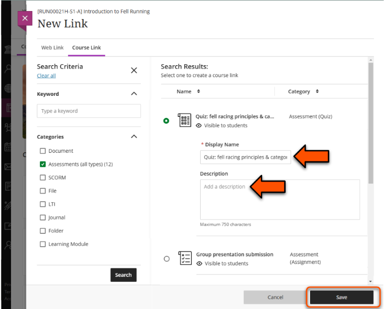Viewport: 384px width, 309px height.
Task: Enable the SCORM category checkbox
Action: pyautogui.click(x=43, y=178)
